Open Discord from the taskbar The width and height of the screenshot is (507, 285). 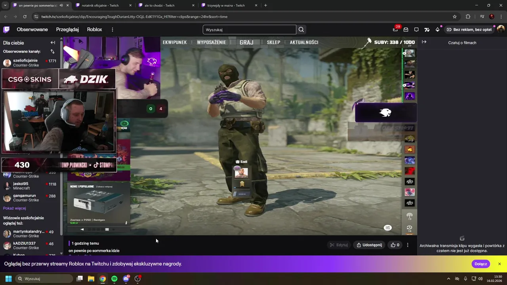click(x=126, y=279)
